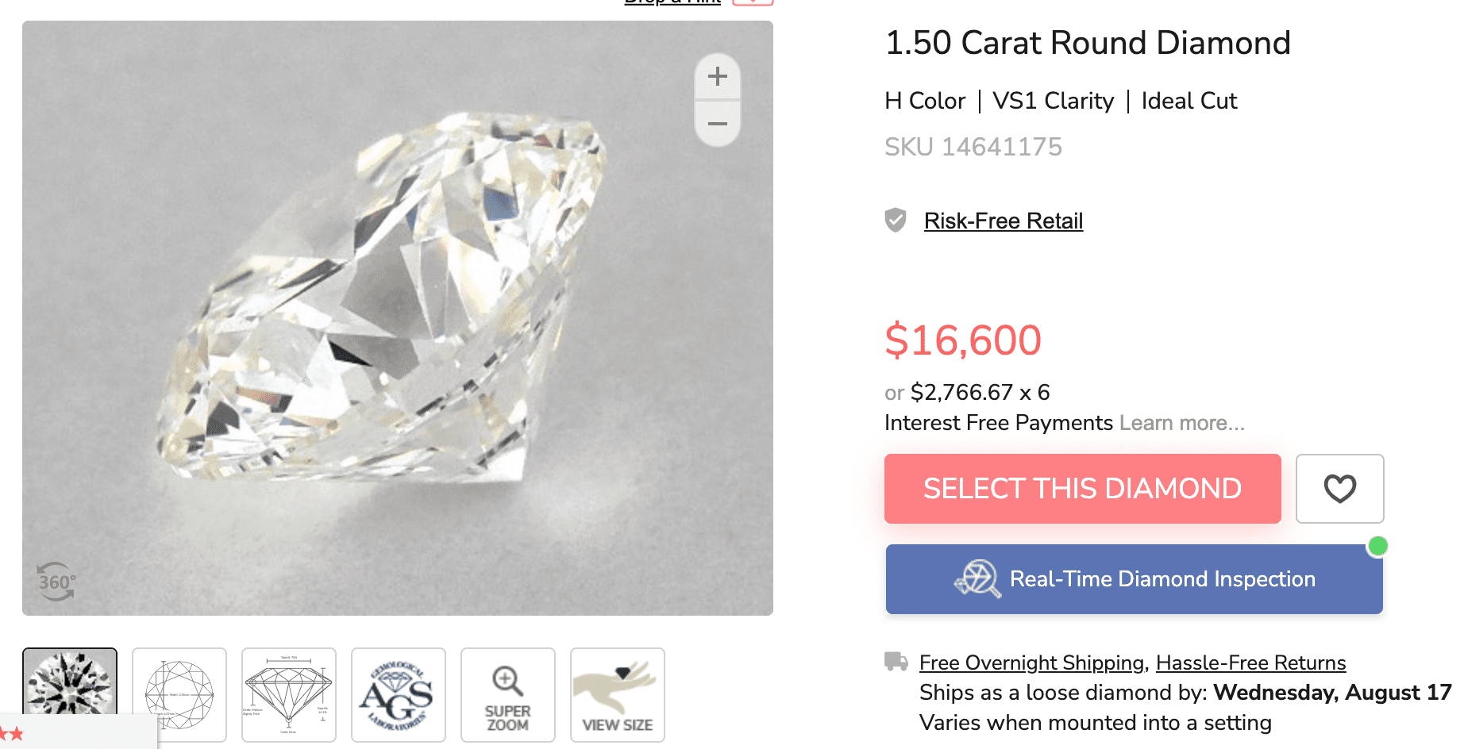Open the Super Zoom view
Image resolution: width=1464 pixels, height=749 pixels.
507,694
